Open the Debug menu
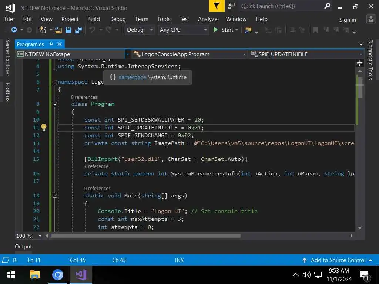Viewport: 379px width, 284px height. (117, 19)
